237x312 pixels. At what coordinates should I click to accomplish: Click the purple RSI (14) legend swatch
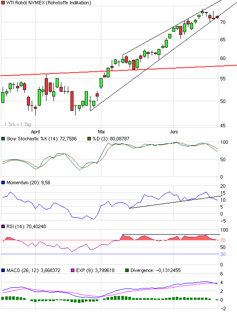pos(3,227)
